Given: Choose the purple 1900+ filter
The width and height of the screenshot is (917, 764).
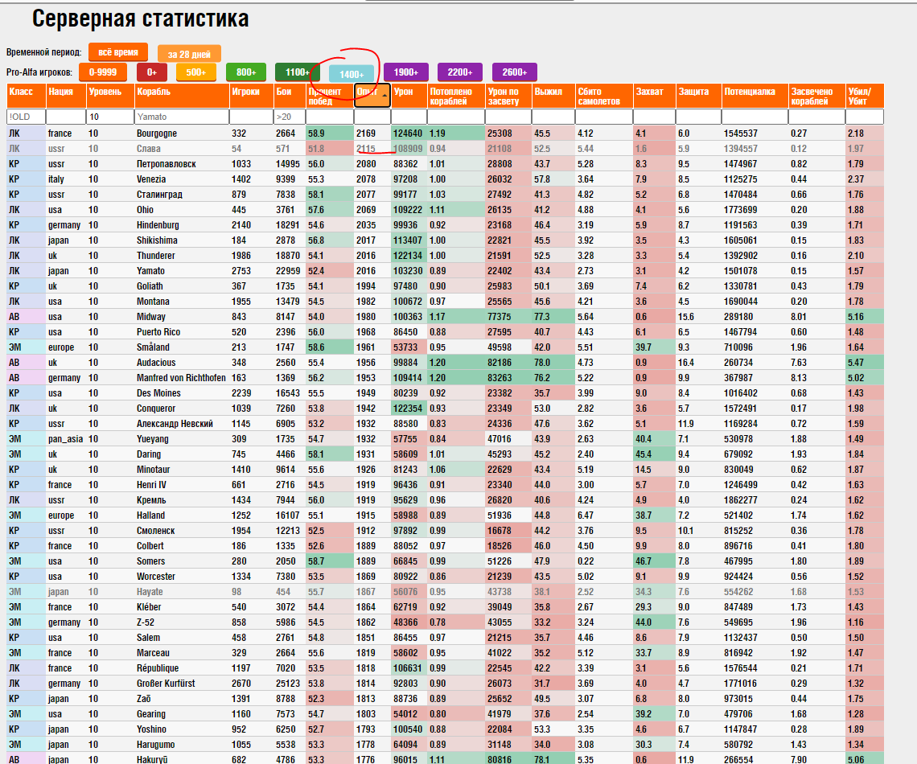Looking at the screenshot, I should pyautogui.click(x=406, y=72).
